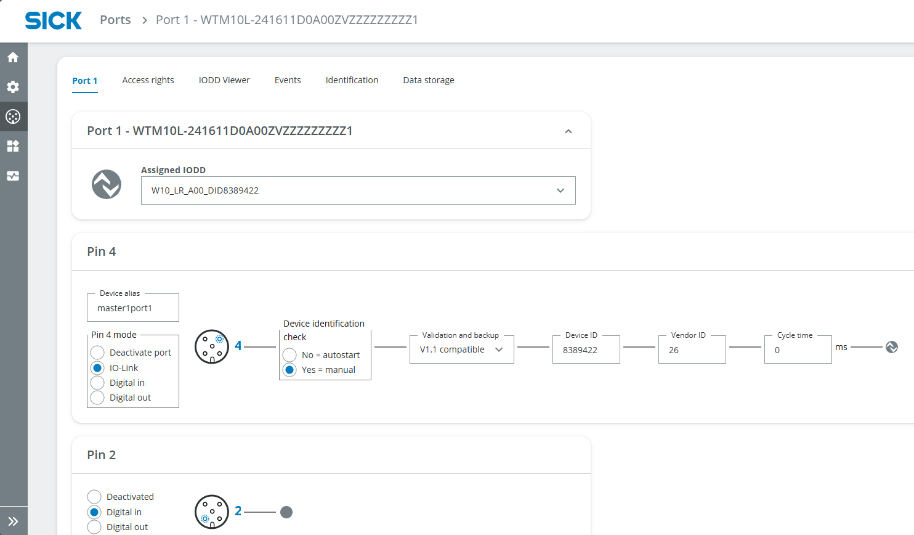914x535 pixels.
Task: Select Digital out for Pin 2
Action: click(94, 527)
